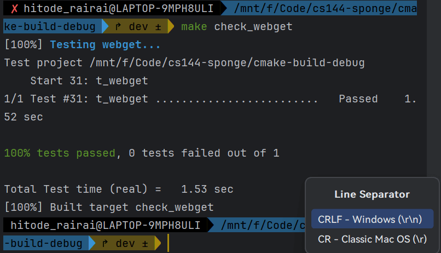Click the "Passed" test result text
The width and height of the screenshot is (441, 253).
tap(358, 99)
